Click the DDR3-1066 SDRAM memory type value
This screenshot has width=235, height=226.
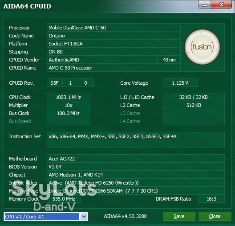(136, 191)
